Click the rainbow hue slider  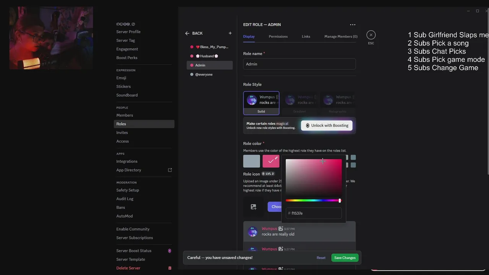coord(314,201)
